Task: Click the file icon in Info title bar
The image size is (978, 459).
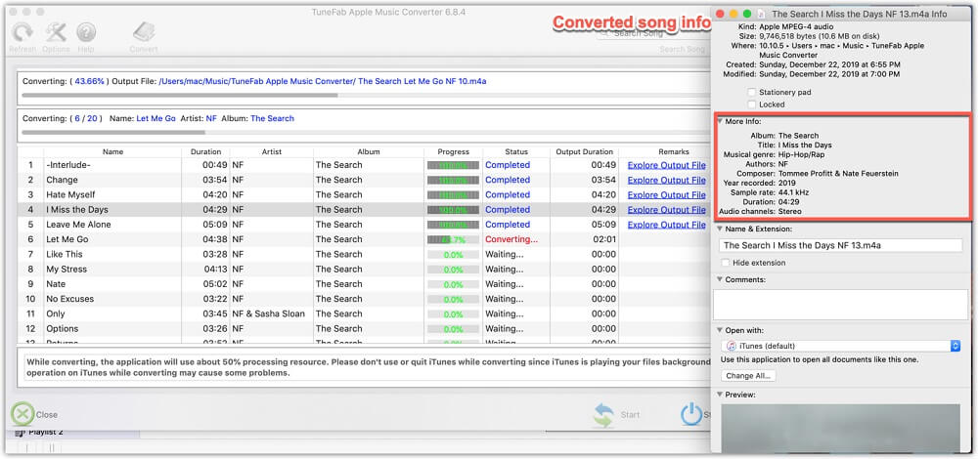Action: [762, 15]
